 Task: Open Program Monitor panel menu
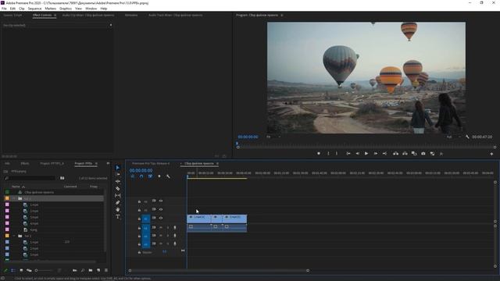click(x=281, y=15)
